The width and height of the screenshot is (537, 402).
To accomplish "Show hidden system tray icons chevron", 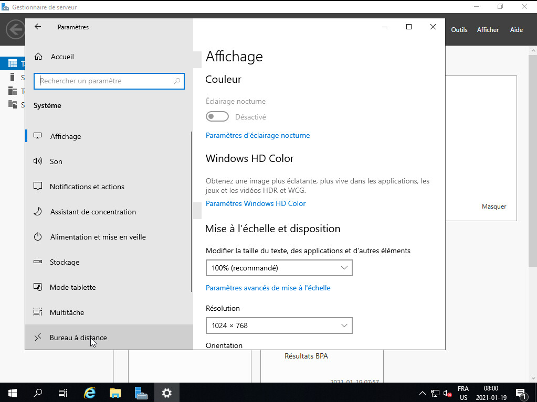I will point(423,393).
